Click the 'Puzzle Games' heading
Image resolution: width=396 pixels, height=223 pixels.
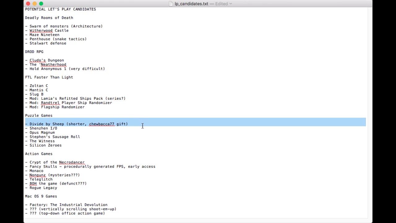[x=39, y=116]
